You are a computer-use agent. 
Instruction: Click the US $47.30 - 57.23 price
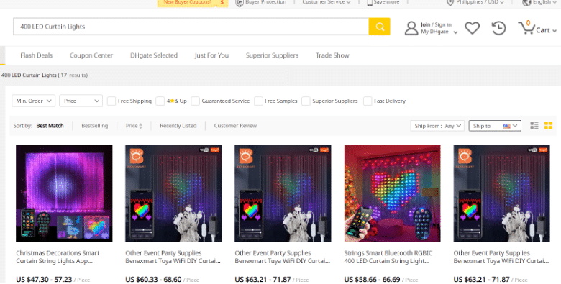pyautogui.click(x=44, y=280)
